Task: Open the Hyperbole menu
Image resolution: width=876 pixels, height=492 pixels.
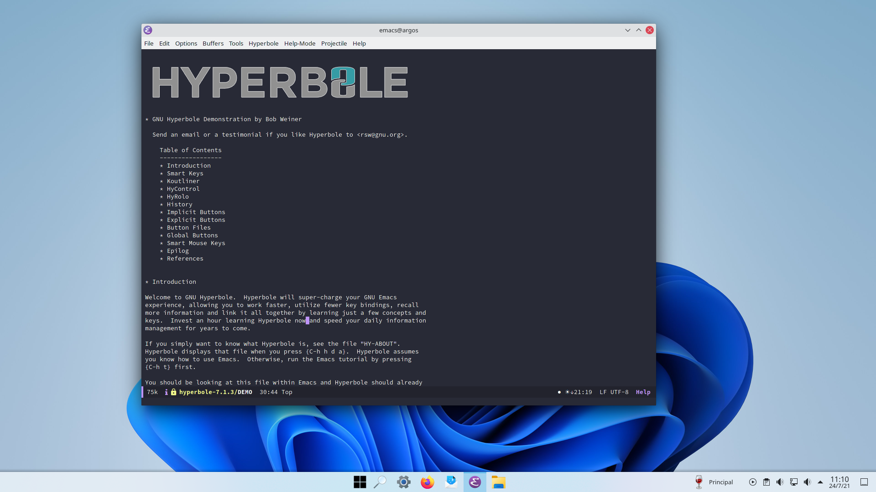Action: 263,43
